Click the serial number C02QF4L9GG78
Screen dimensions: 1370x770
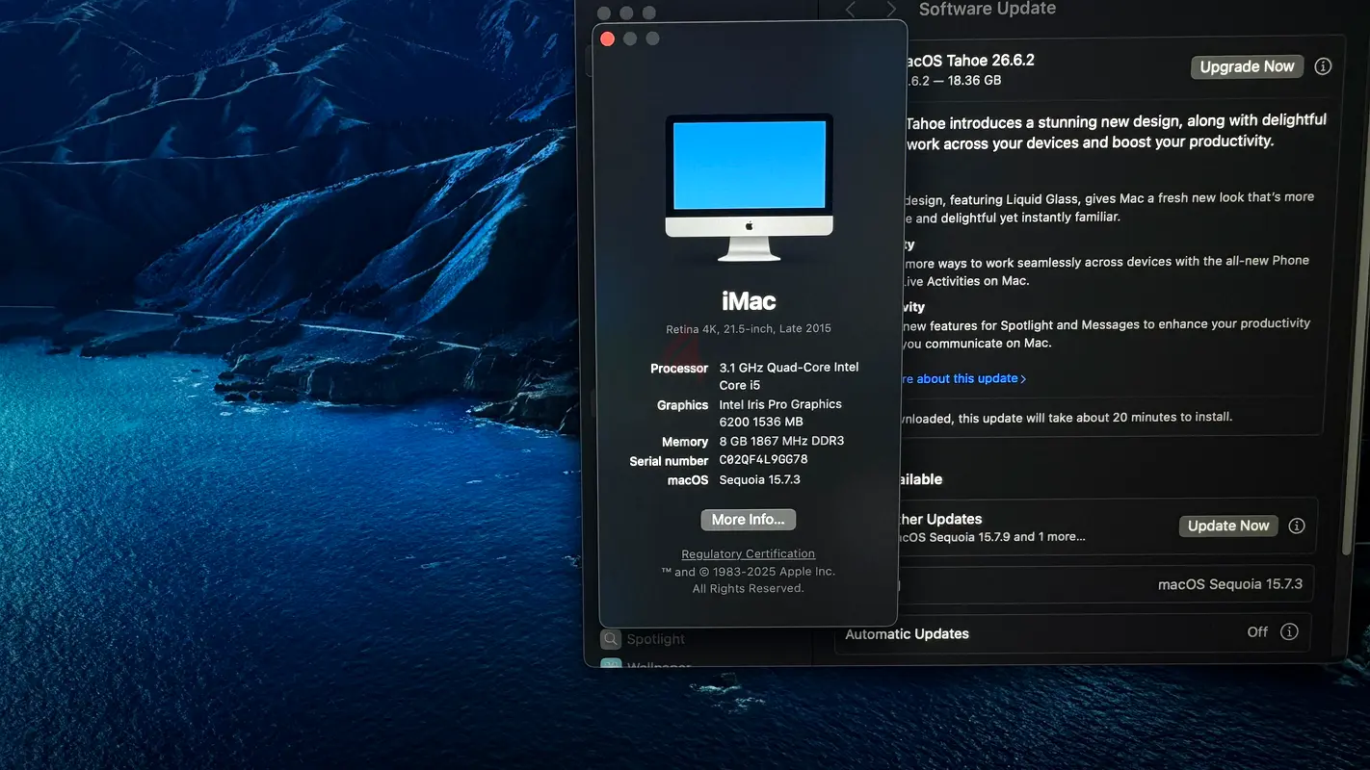point(764,460)
